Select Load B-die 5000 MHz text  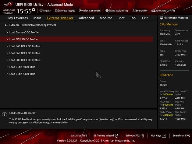click(22, 67)
